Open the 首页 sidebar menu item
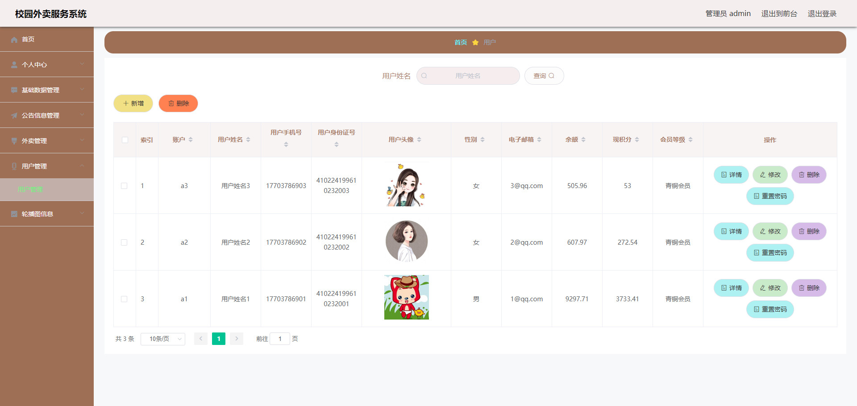 click(47, 39)
